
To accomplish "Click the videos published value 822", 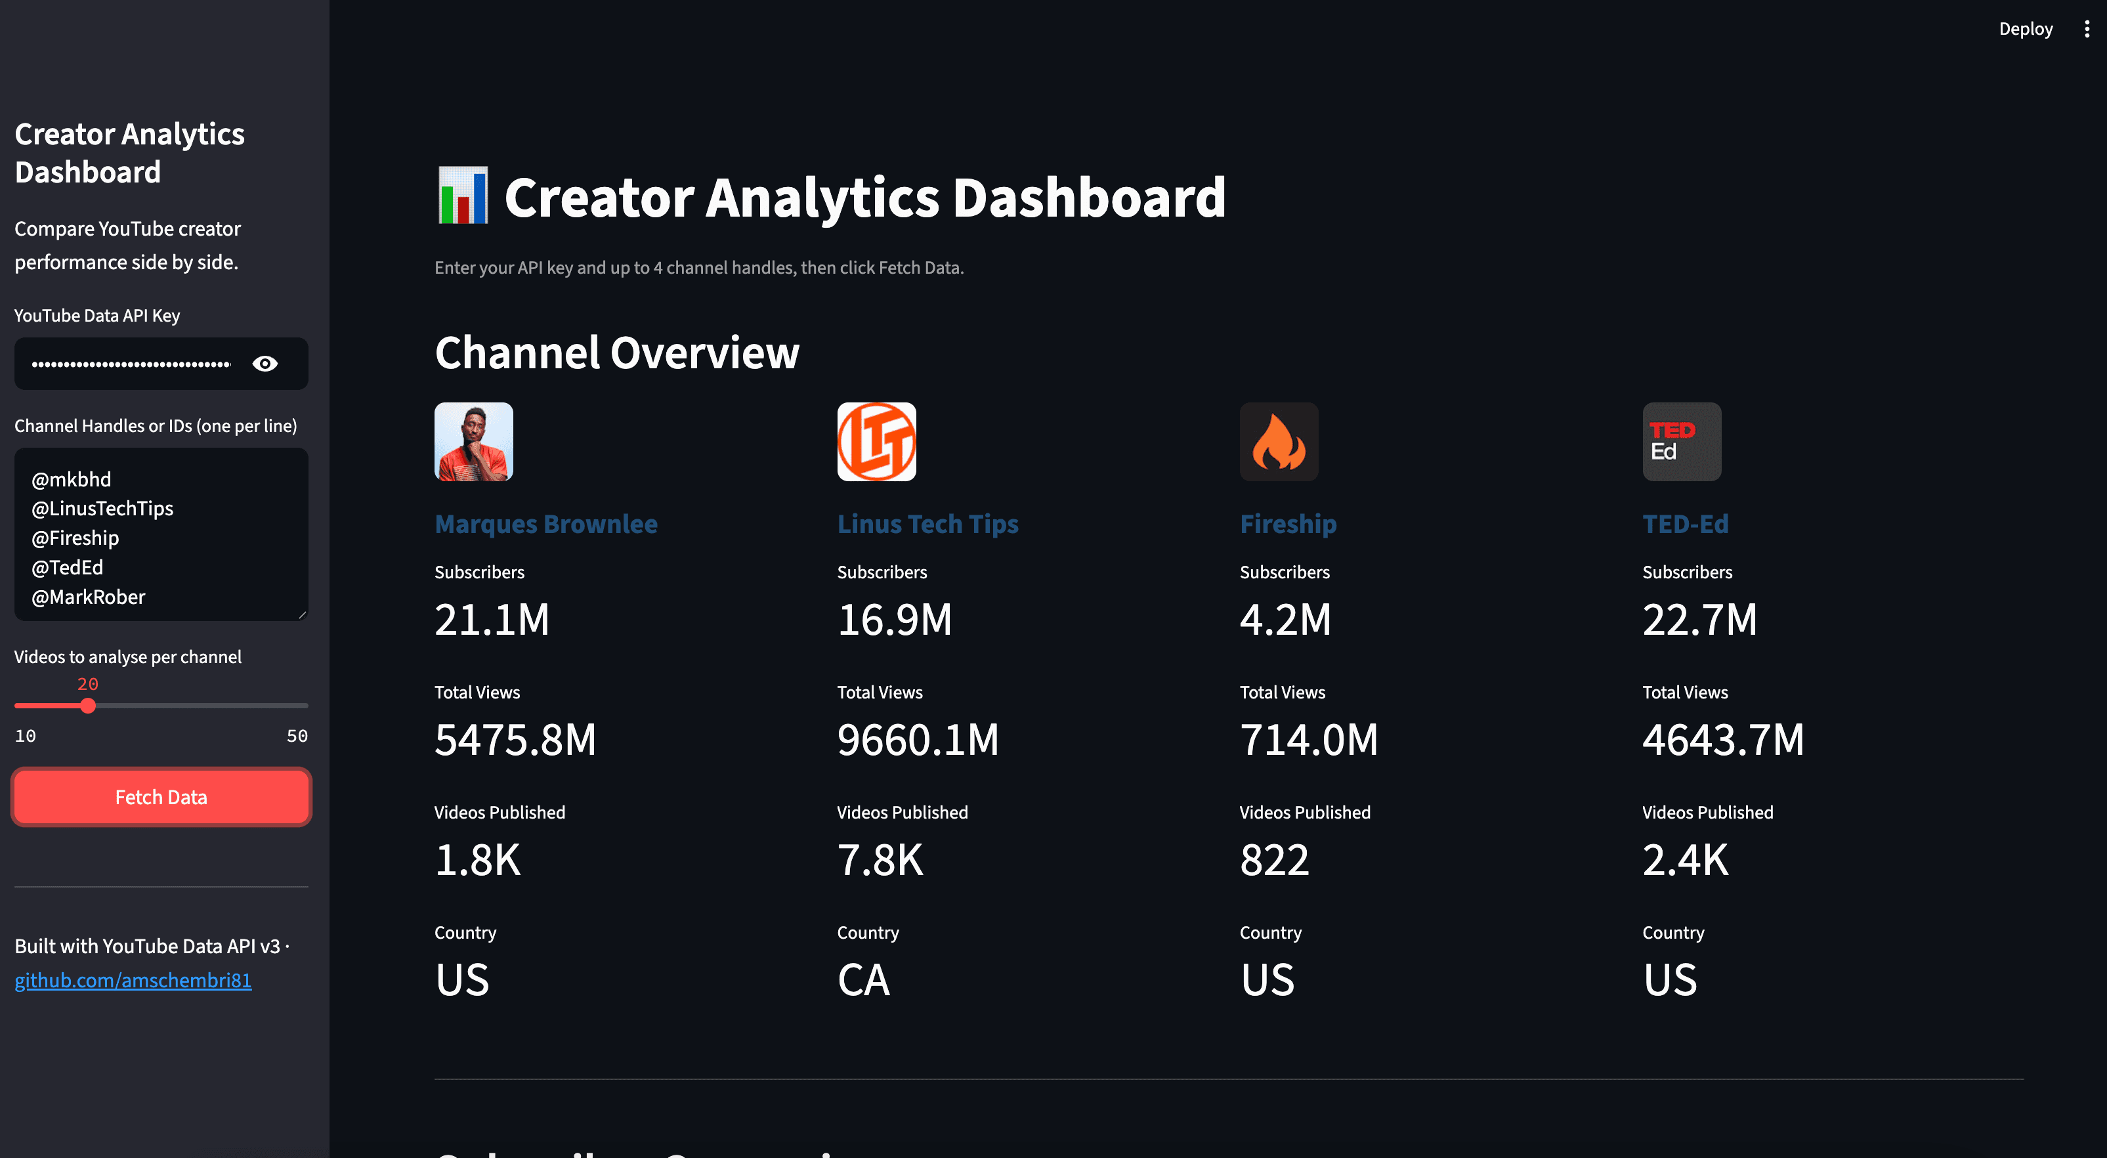I will pos(1274,859).
